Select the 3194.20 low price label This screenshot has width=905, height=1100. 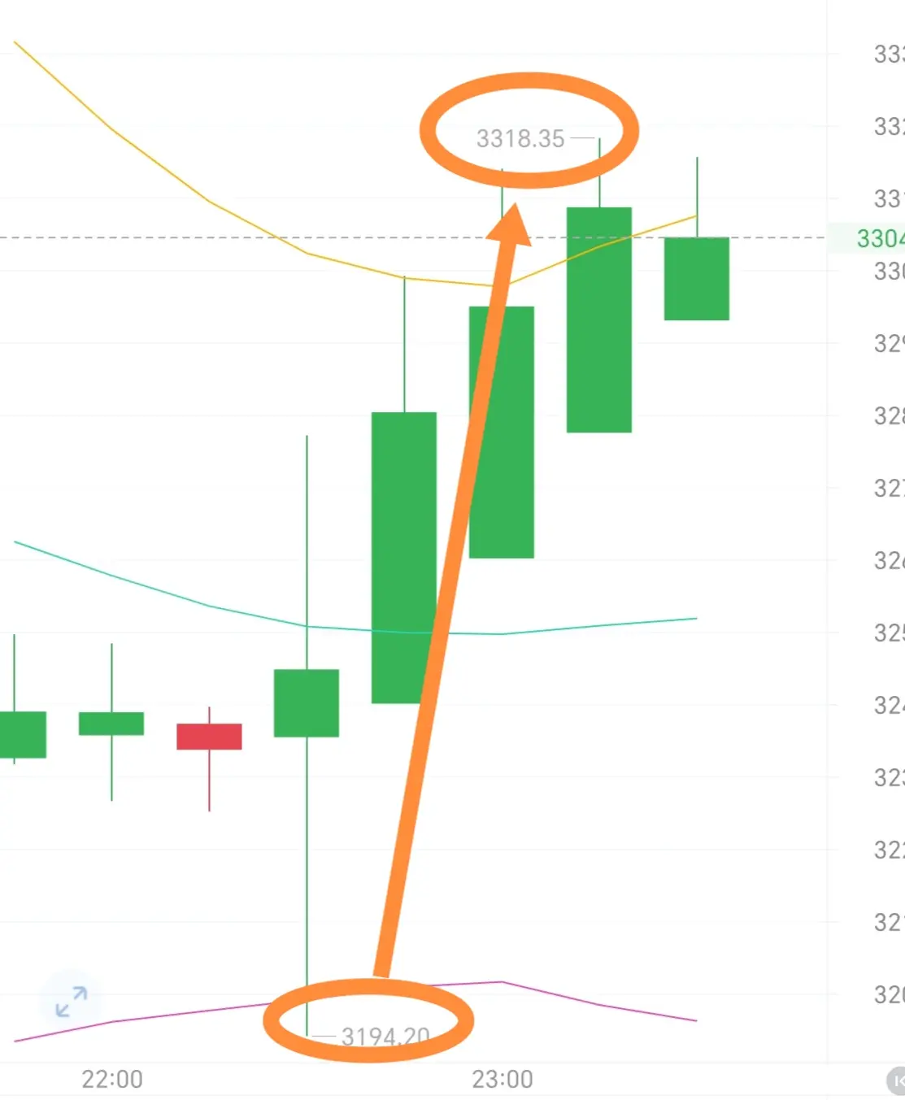coord(385,1037)
